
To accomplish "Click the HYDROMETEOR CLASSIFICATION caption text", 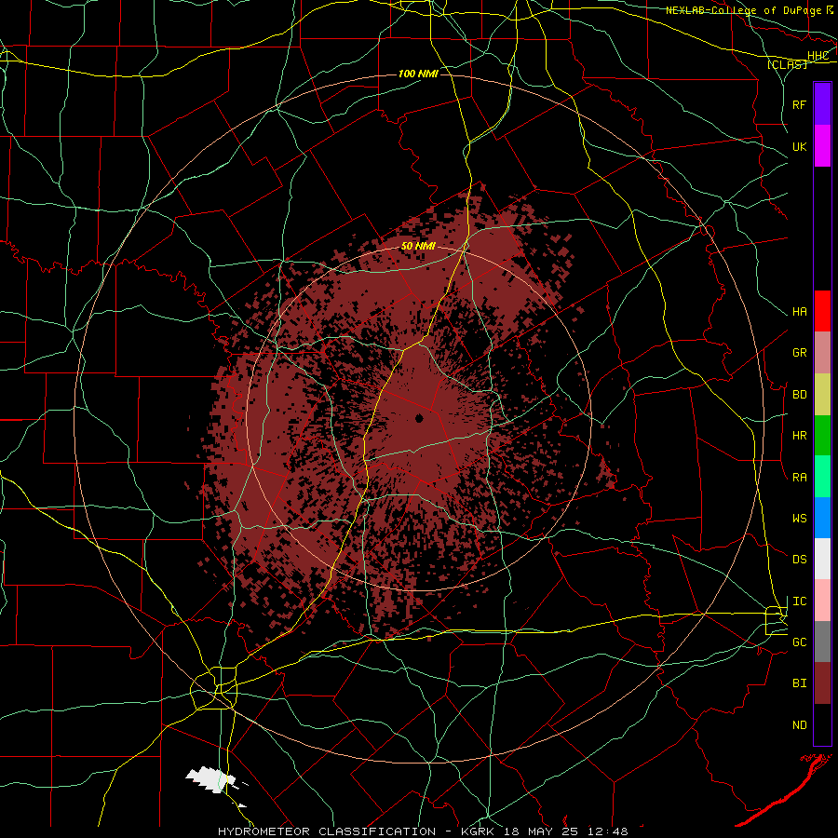I will pos(327,831).
